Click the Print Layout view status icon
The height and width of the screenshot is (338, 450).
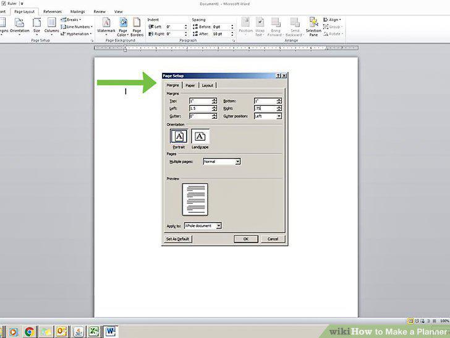(410, 321)
